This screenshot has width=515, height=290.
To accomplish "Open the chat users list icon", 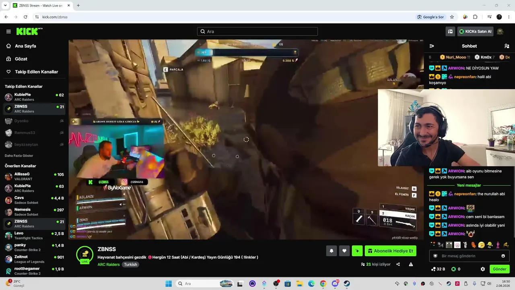I will click(x=507, y=46).
